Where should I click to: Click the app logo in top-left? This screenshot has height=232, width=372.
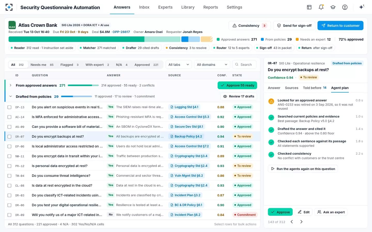(9, 7)
